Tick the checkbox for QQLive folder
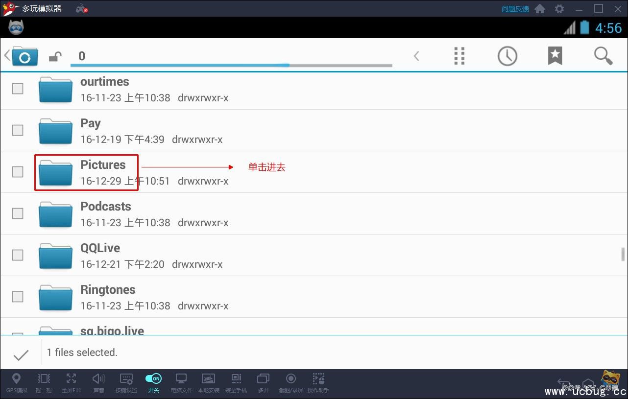628x399 pixels. pyautogui.click(x=18, y=255)
